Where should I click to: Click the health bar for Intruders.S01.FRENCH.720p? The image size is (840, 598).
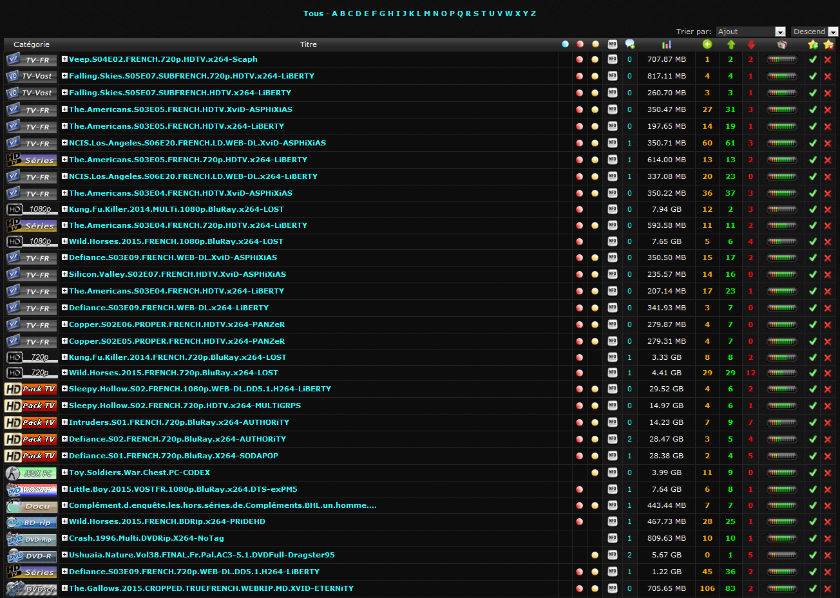point(781,422)
